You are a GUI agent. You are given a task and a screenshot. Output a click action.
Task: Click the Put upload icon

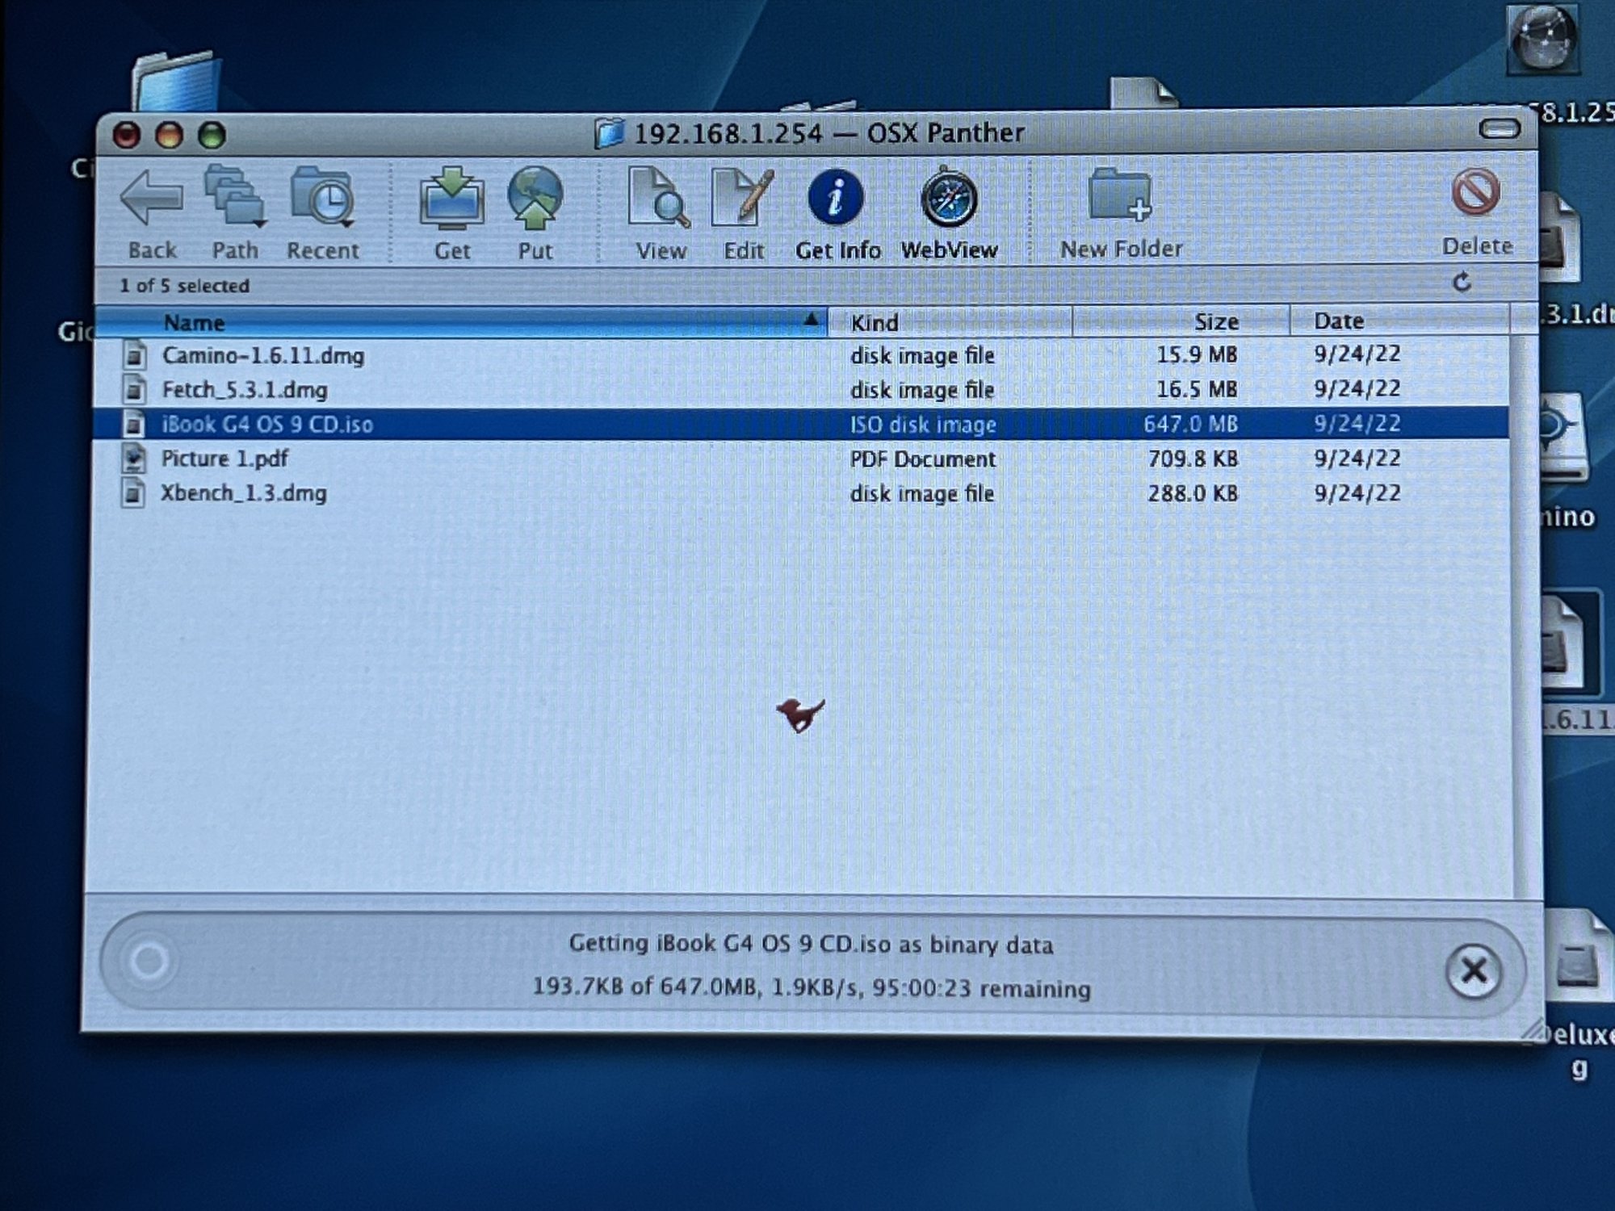535,199
